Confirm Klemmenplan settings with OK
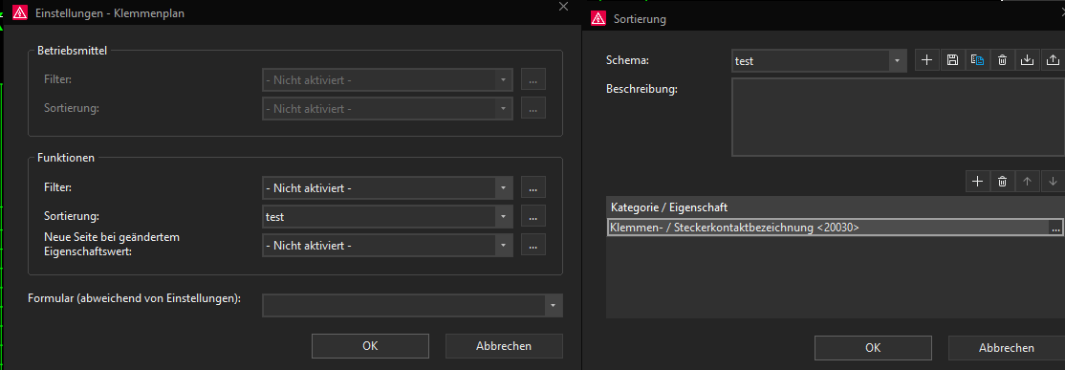This screenshot has width=1065, height=370. coord(370,345)
